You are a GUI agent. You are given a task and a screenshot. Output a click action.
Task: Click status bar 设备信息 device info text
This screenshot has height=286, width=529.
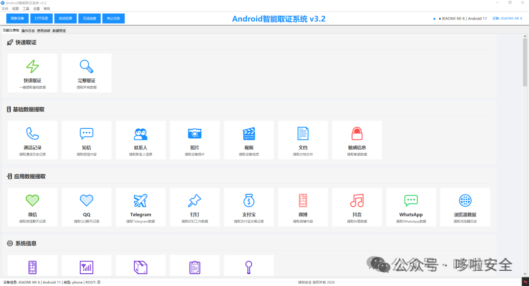coord(52,282)
